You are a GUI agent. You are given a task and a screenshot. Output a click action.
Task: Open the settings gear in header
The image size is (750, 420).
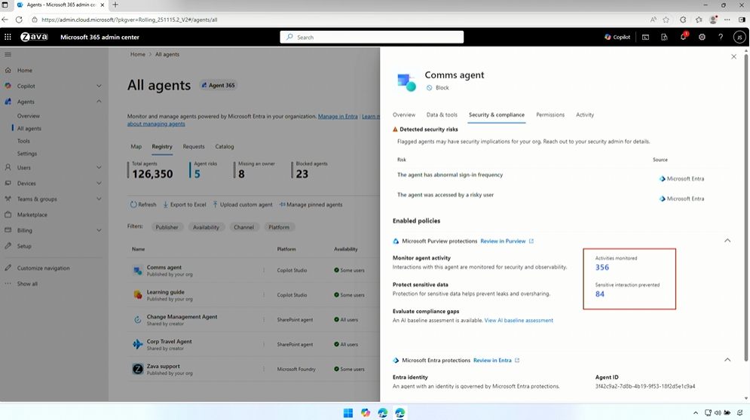[702, 37]
